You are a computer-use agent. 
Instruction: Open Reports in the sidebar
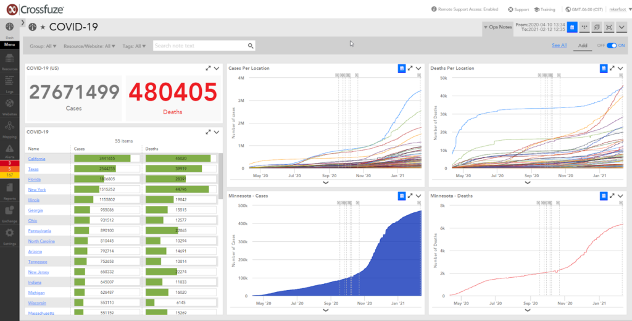9,191
